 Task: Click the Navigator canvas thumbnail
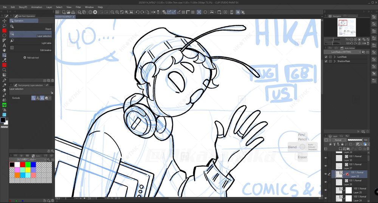[347, 27]
